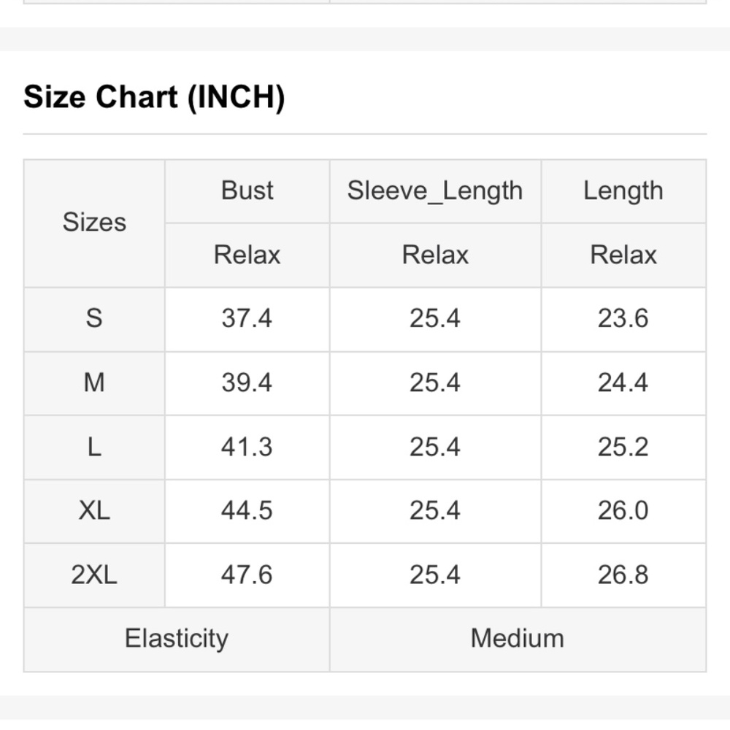This screenshot has height=730, width=730.
Task: Select the 39.4 bust value
Action: [247, 383]
